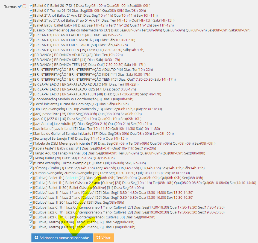Viewport: 258px width, 243px height.
Task: Uncheck jazz passe livre [35] checkbox
Action: tap(31, 114)
